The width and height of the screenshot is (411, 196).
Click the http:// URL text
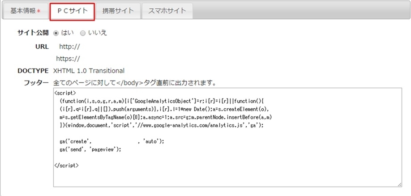(x=69, y=47)
